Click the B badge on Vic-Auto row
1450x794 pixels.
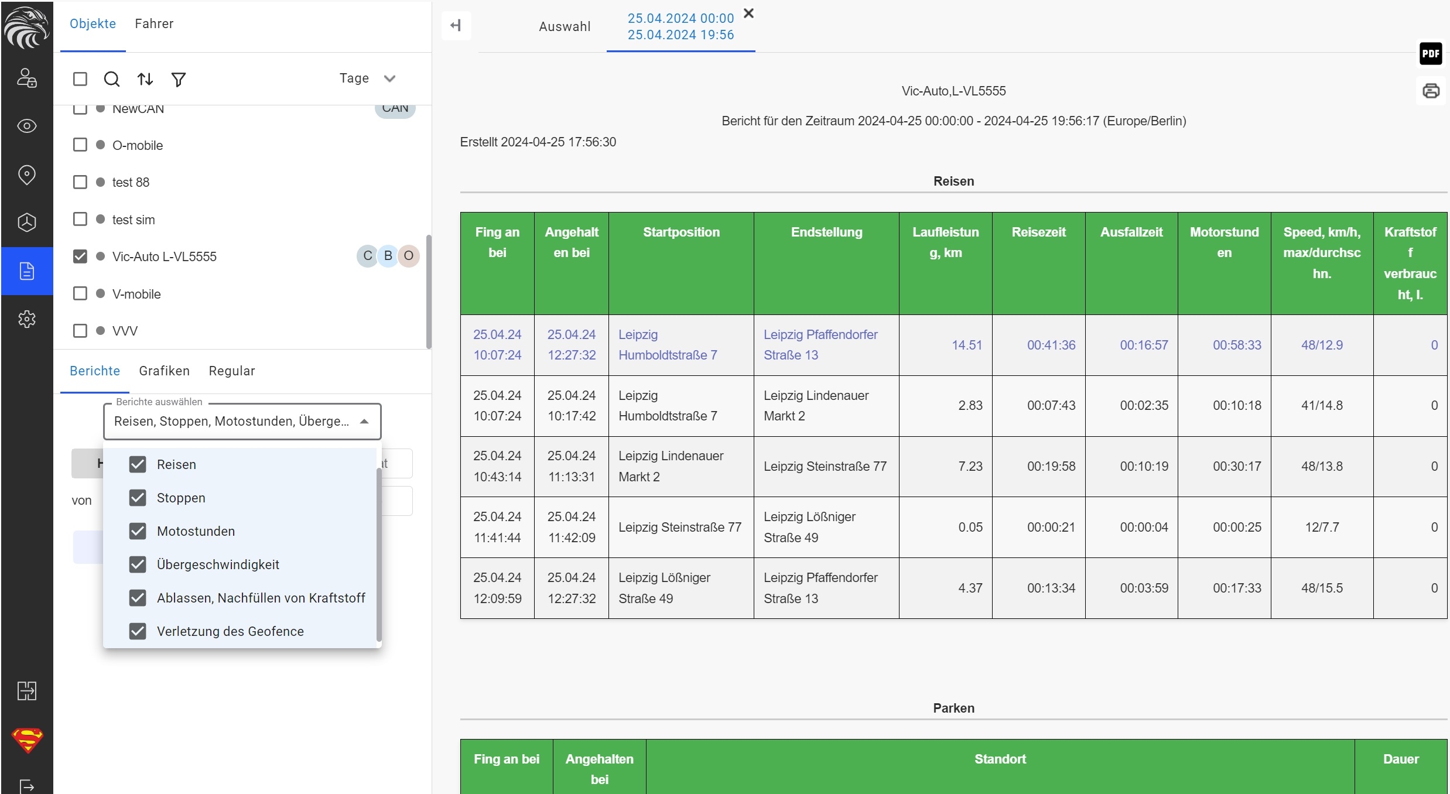pyautogui.click(x=388, y=256)
